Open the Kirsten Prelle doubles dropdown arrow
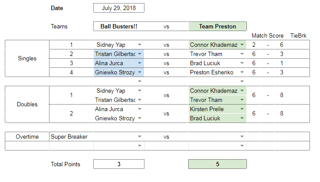Viewport: 320px width, 182px height. 242,109
